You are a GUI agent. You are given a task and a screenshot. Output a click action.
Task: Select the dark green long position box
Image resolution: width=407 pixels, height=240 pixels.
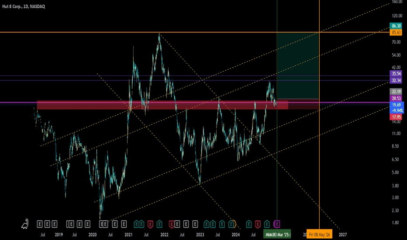pyautogui.click(x=298, y=65)
